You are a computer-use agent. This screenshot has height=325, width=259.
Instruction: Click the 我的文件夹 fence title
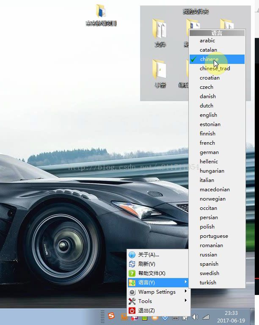click(196, 11)
